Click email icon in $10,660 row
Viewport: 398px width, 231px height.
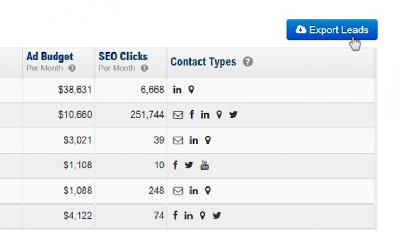tap(178, 115)
